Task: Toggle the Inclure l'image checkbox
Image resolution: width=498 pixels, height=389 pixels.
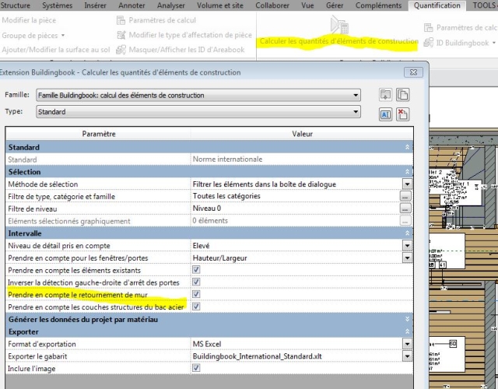Action: click(196, 368)
